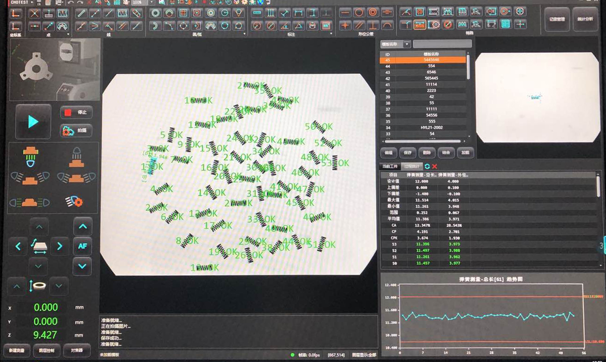Switch to the 当前工件 tab
The image size is (606, 362).
[390, 166]
